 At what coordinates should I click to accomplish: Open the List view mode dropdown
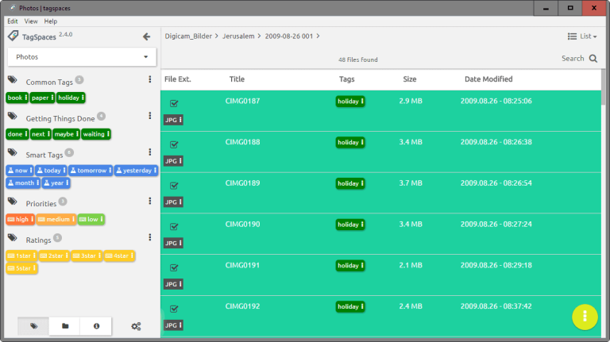pos(582,37)
